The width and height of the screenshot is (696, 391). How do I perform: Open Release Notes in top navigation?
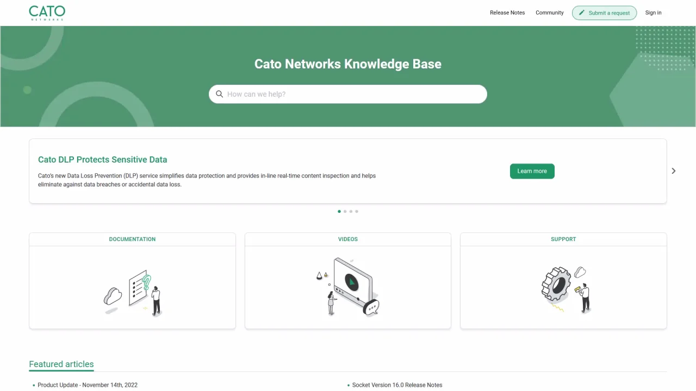pos(507,12)
